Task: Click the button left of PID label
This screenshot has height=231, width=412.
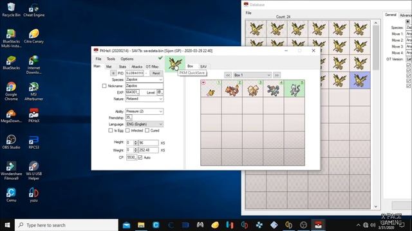Action: coord(113,73)
